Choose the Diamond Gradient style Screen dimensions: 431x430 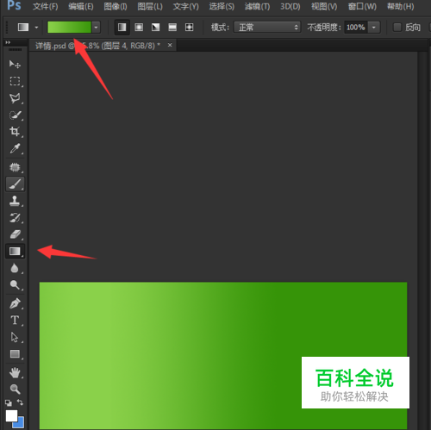pyautogui.click(x=189, y=28)
